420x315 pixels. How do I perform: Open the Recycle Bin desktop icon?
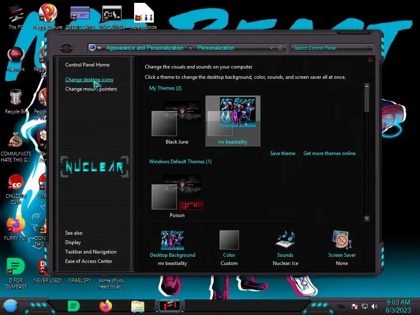click(x=16, y=102)
